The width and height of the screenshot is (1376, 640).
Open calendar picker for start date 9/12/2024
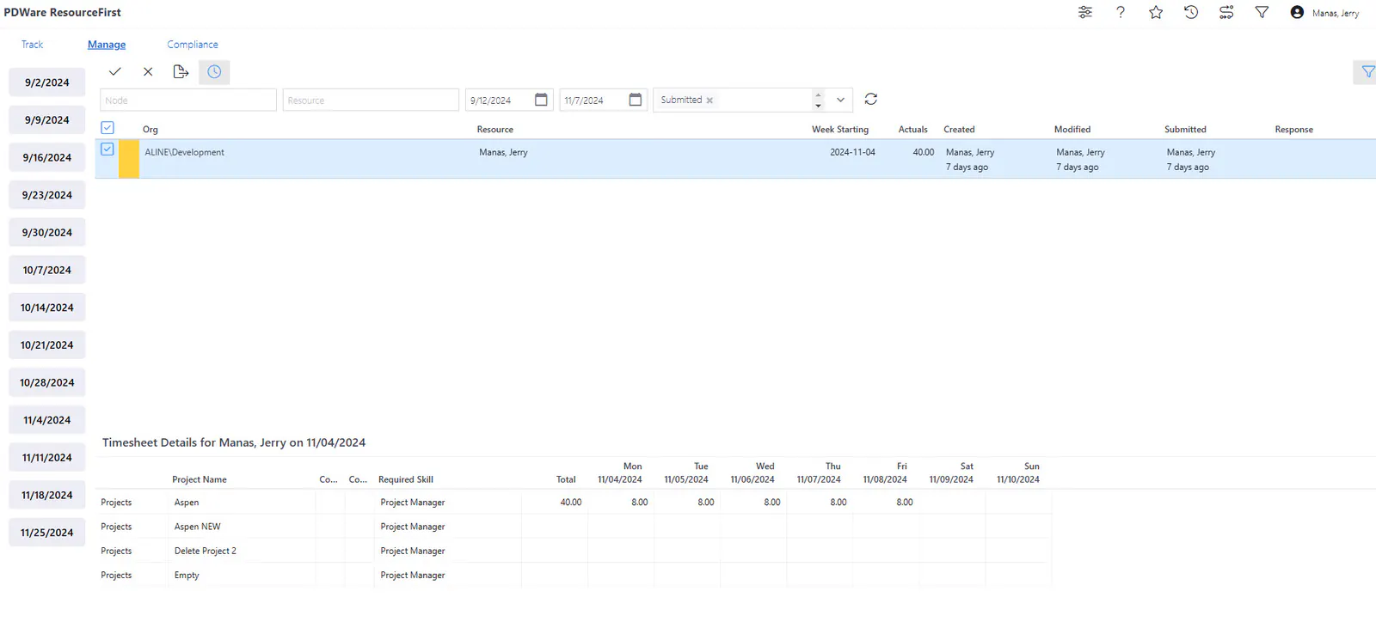[541, 100]
